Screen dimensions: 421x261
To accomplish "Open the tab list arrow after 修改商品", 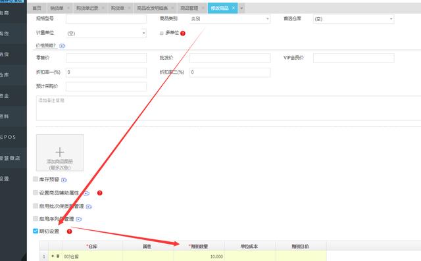I will [241, 9].
